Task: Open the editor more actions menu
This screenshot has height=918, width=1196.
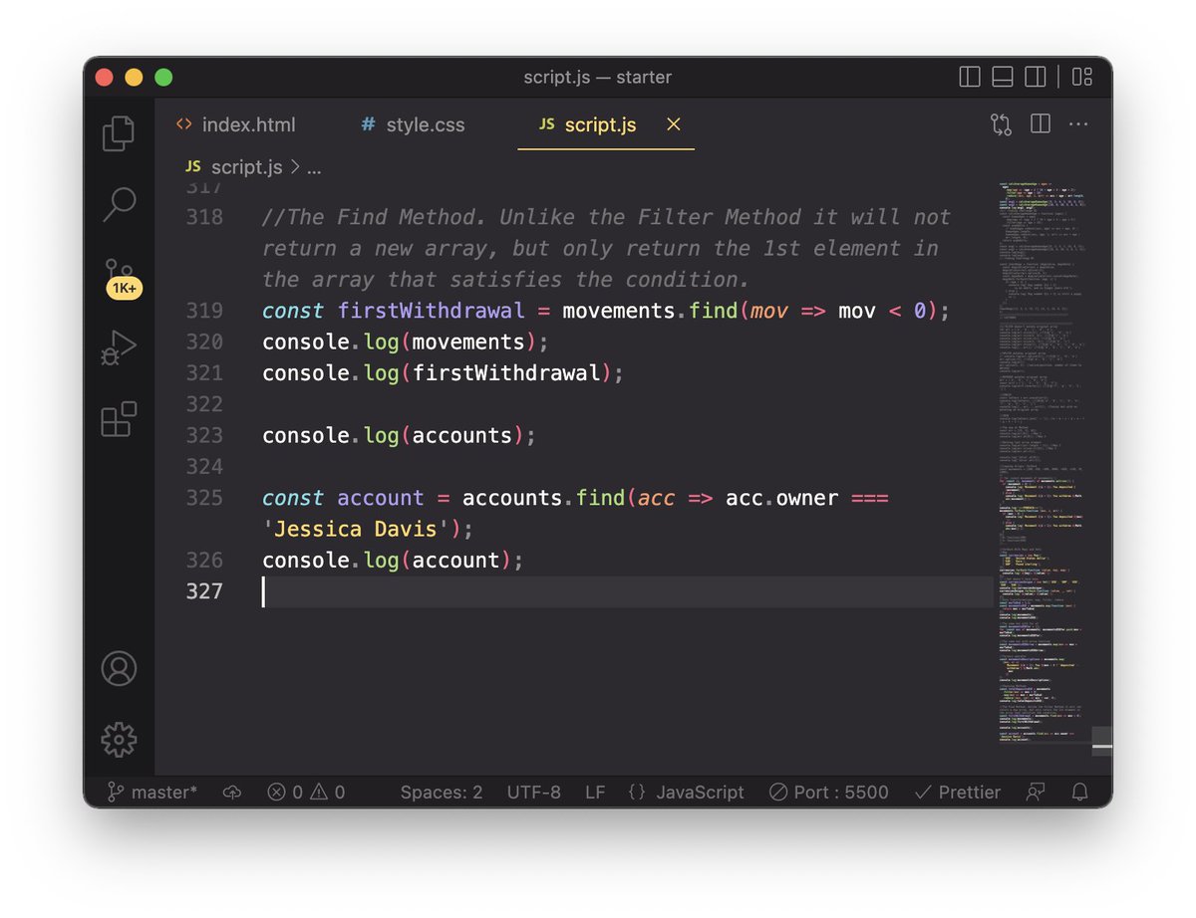Action: [1079, 123]
